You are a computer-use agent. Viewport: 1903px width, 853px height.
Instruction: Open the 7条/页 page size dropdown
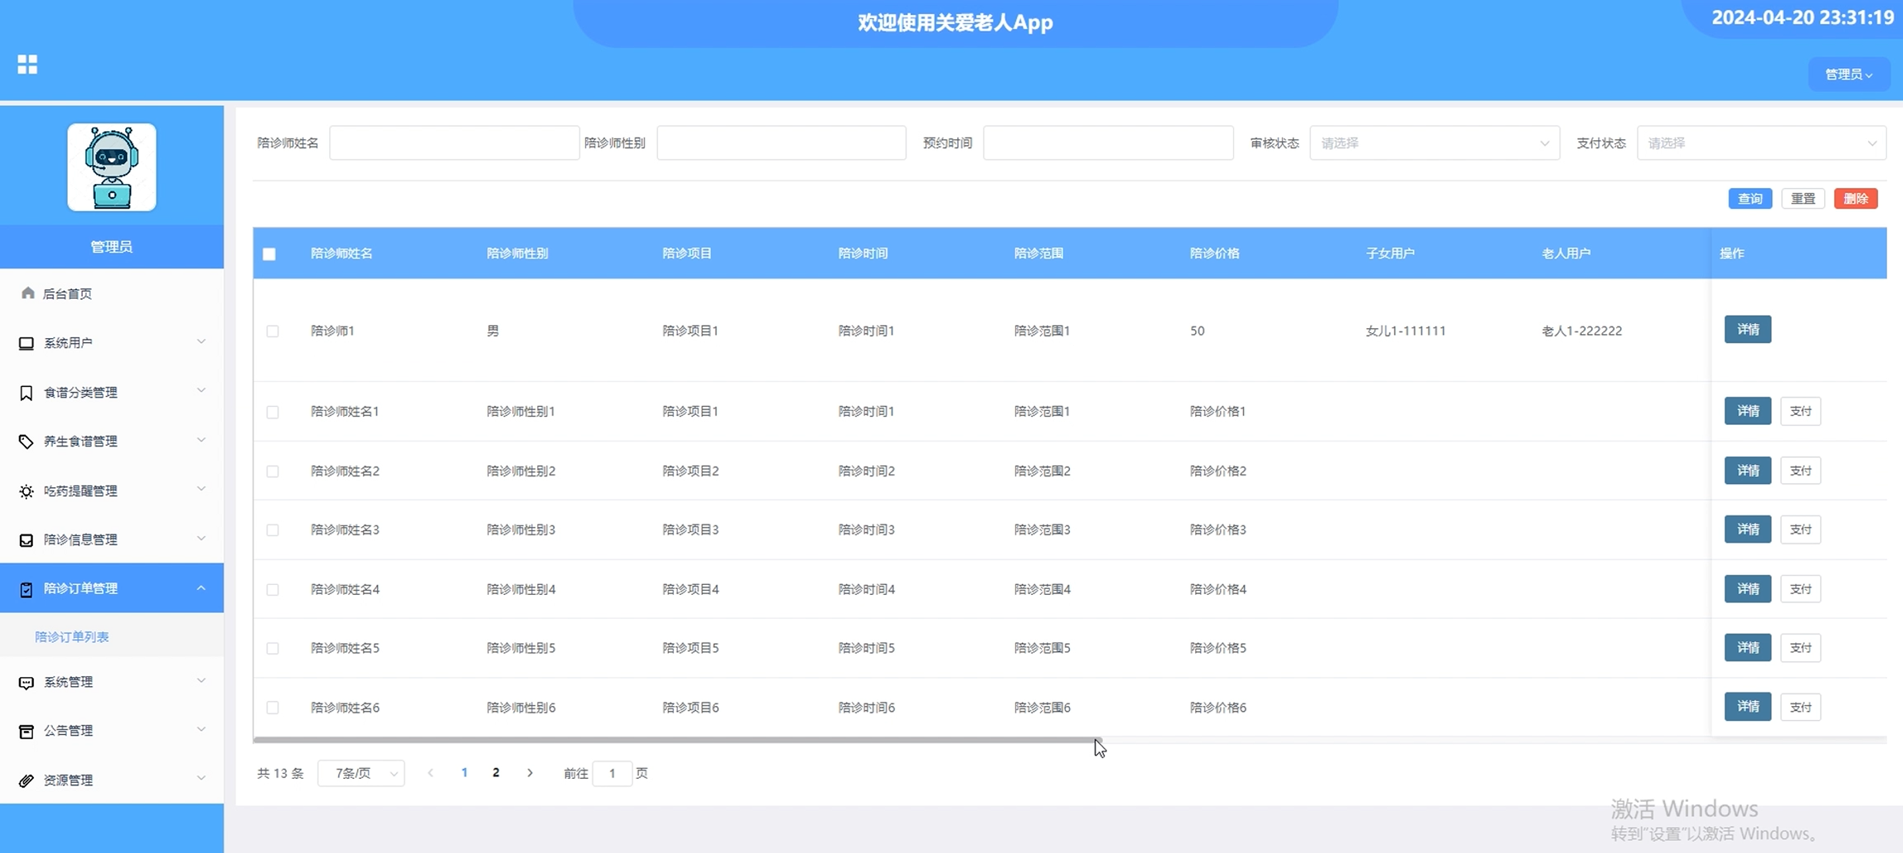click(x=362, y=773)
